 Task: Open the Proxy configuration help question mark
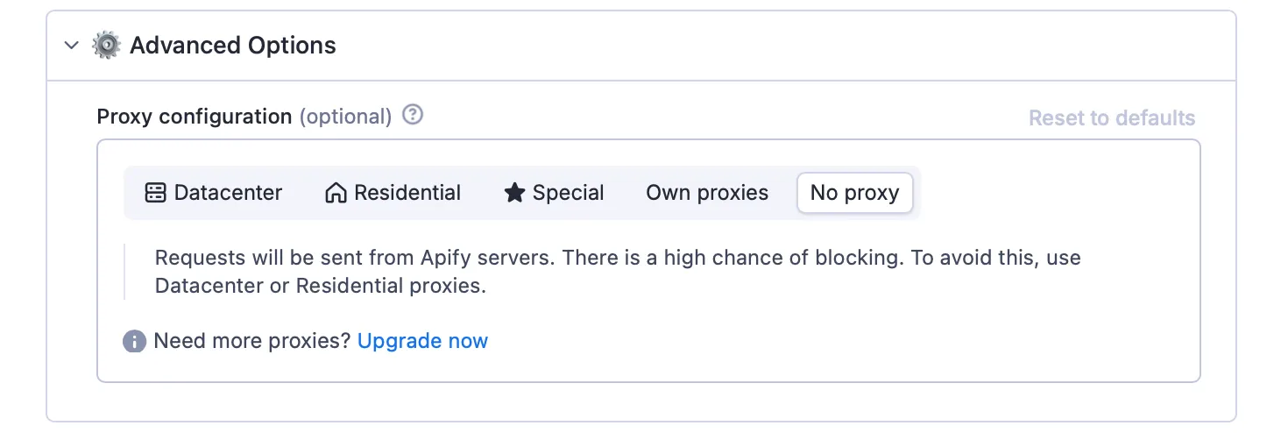click(x=413, y=115)
